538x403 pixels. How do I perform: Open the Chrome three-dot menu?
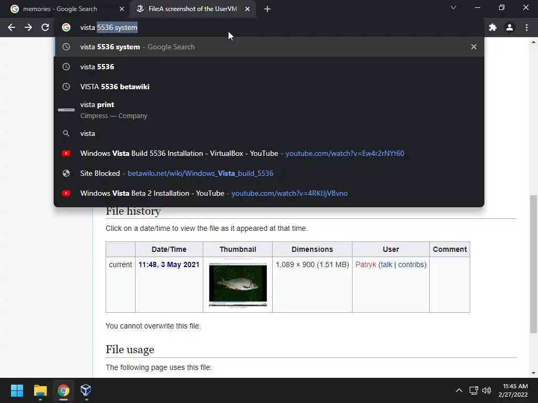[526, 27]
